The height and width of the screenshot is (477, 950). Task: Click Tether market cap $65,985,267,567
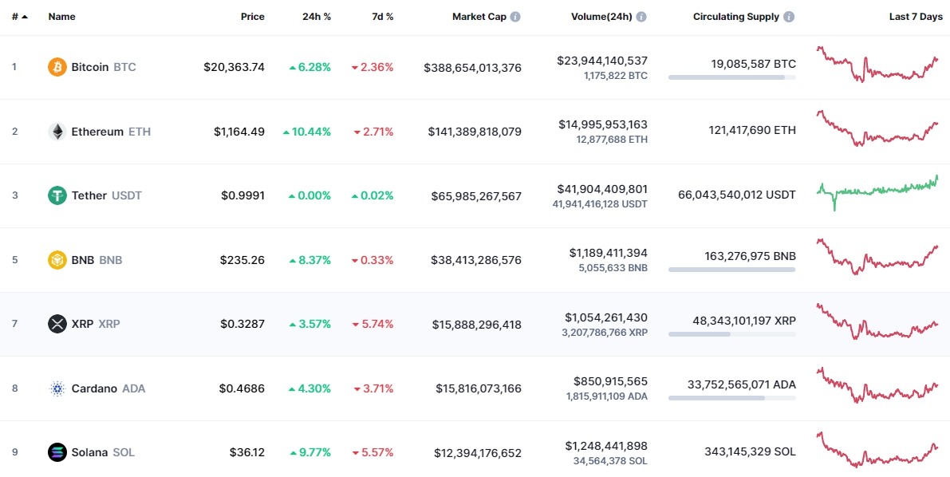pyautogui.click(x=476, y=196)
